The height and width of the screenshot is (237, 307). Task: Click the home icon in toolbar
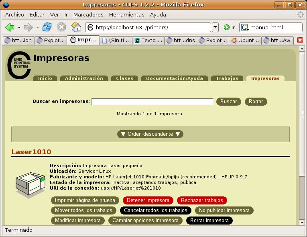(76, 27)
